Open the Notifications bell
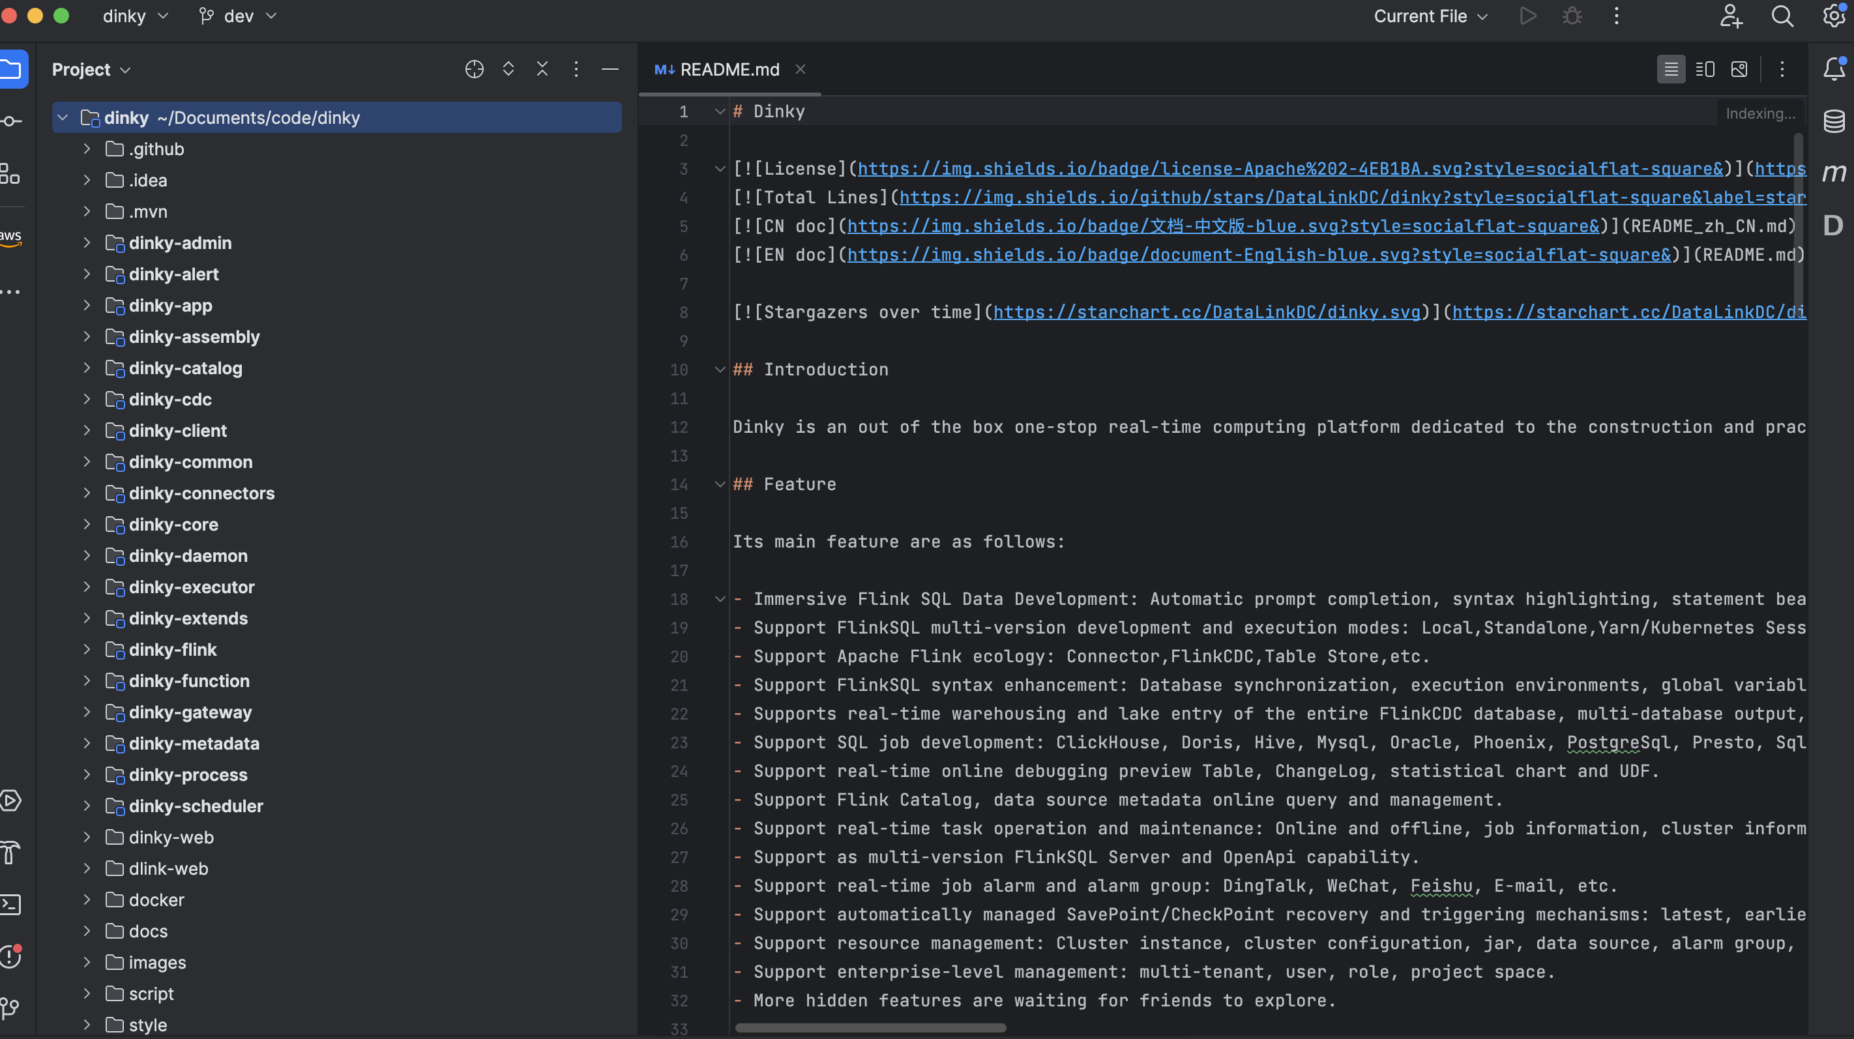 click(x=1834, y=69)
